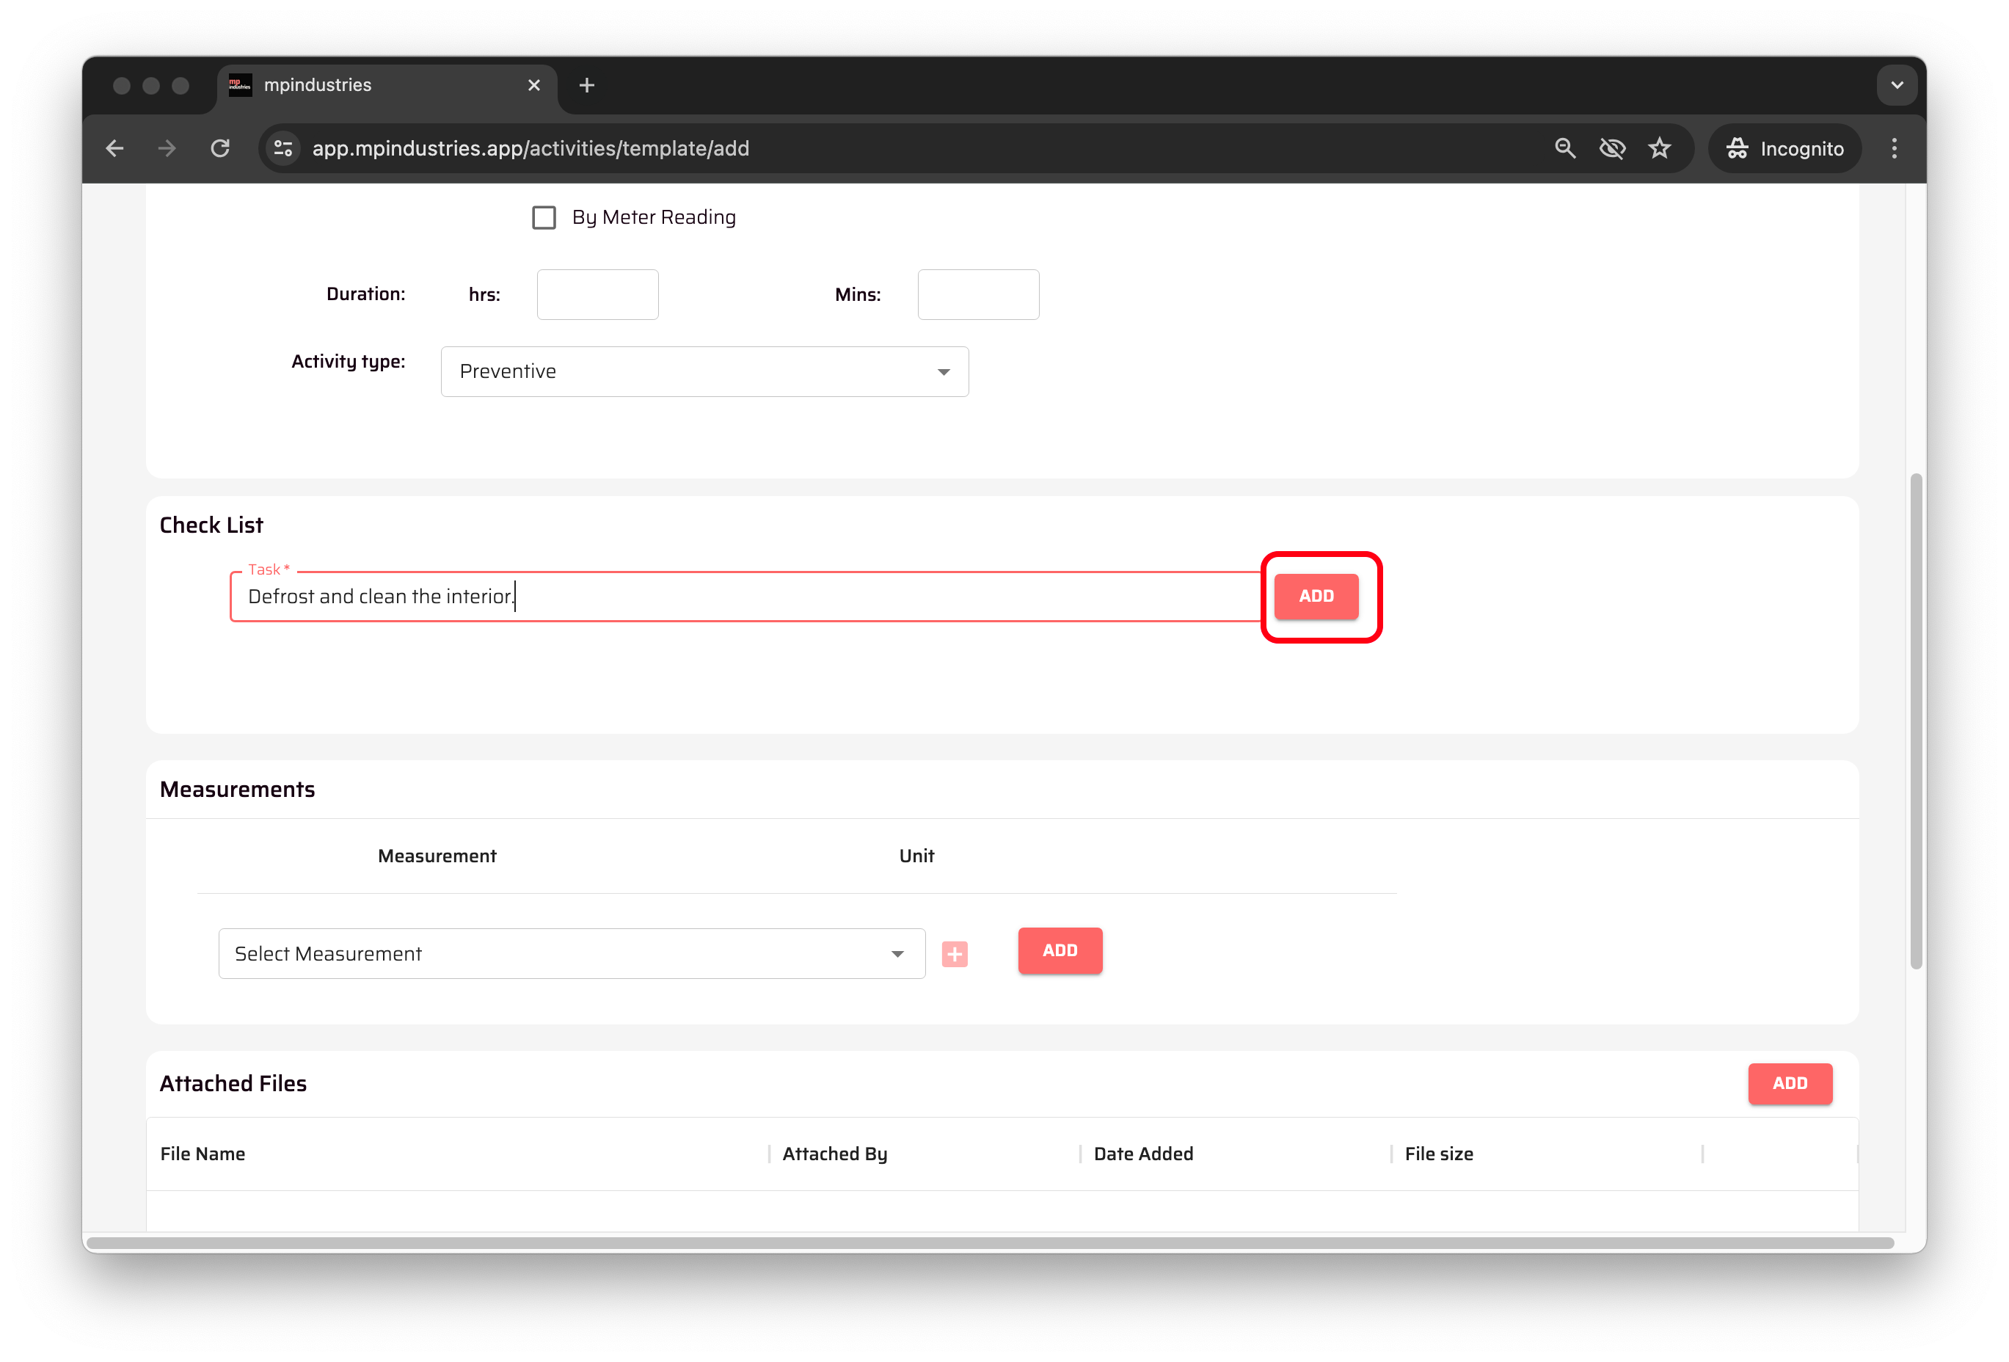Reload the page with refresh icon
2009x1362 pixels.
(220, 149)
